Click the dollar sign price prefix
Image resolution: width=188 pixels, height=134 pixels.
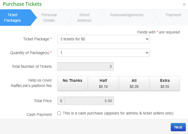[x=61, y=101]
